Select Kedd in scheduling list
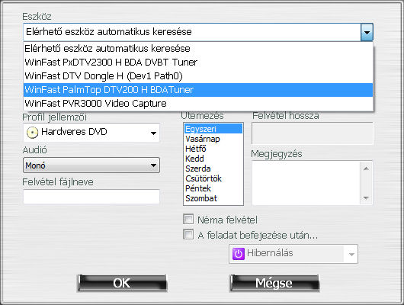Viewport: 404px width, 305px height. tap(213, 159)
